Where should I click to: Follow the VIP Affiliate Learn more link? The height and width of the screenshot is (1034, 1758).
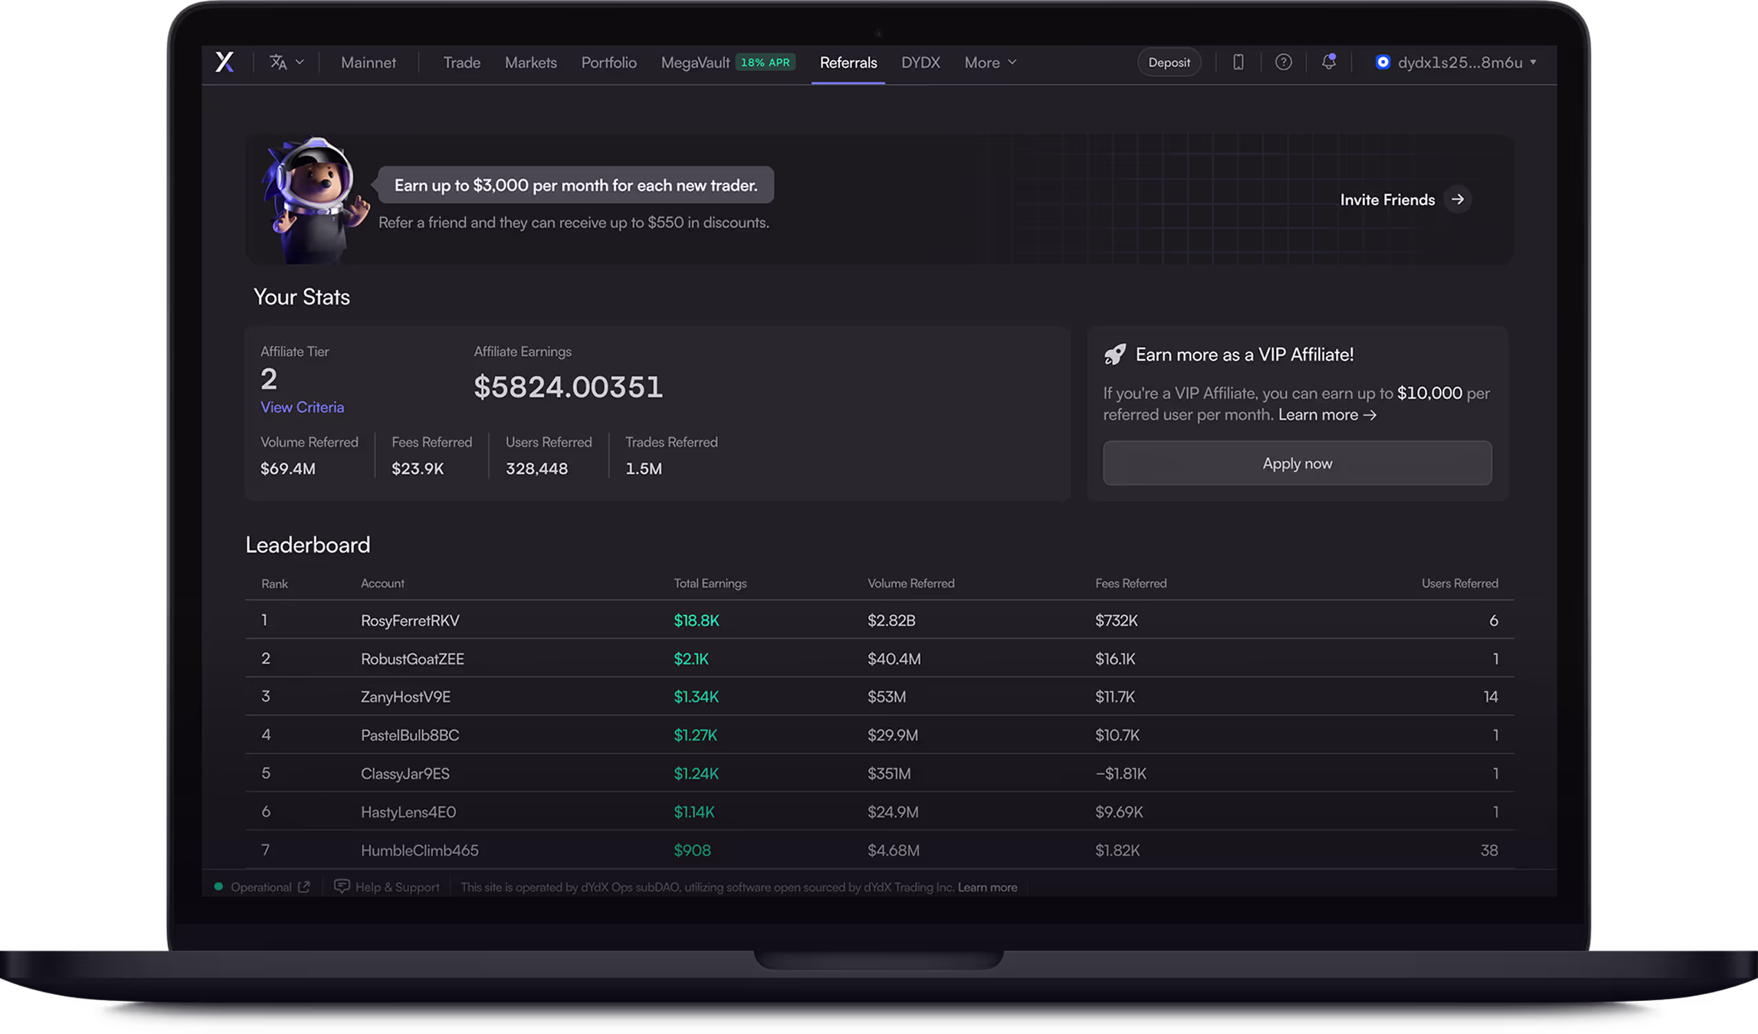pos(1328,415)
